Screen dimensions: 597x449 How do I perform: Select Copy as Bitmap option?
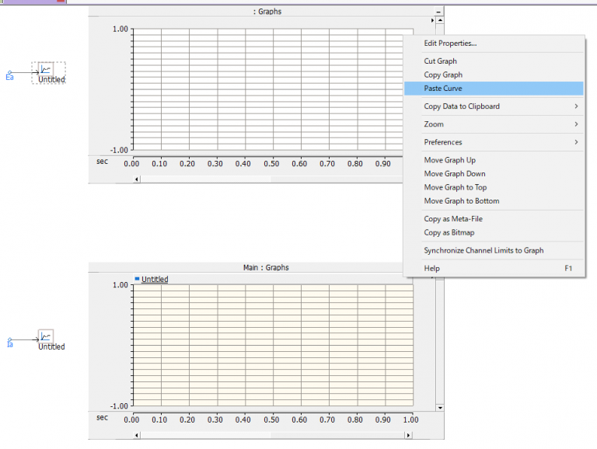click(449, 232)
